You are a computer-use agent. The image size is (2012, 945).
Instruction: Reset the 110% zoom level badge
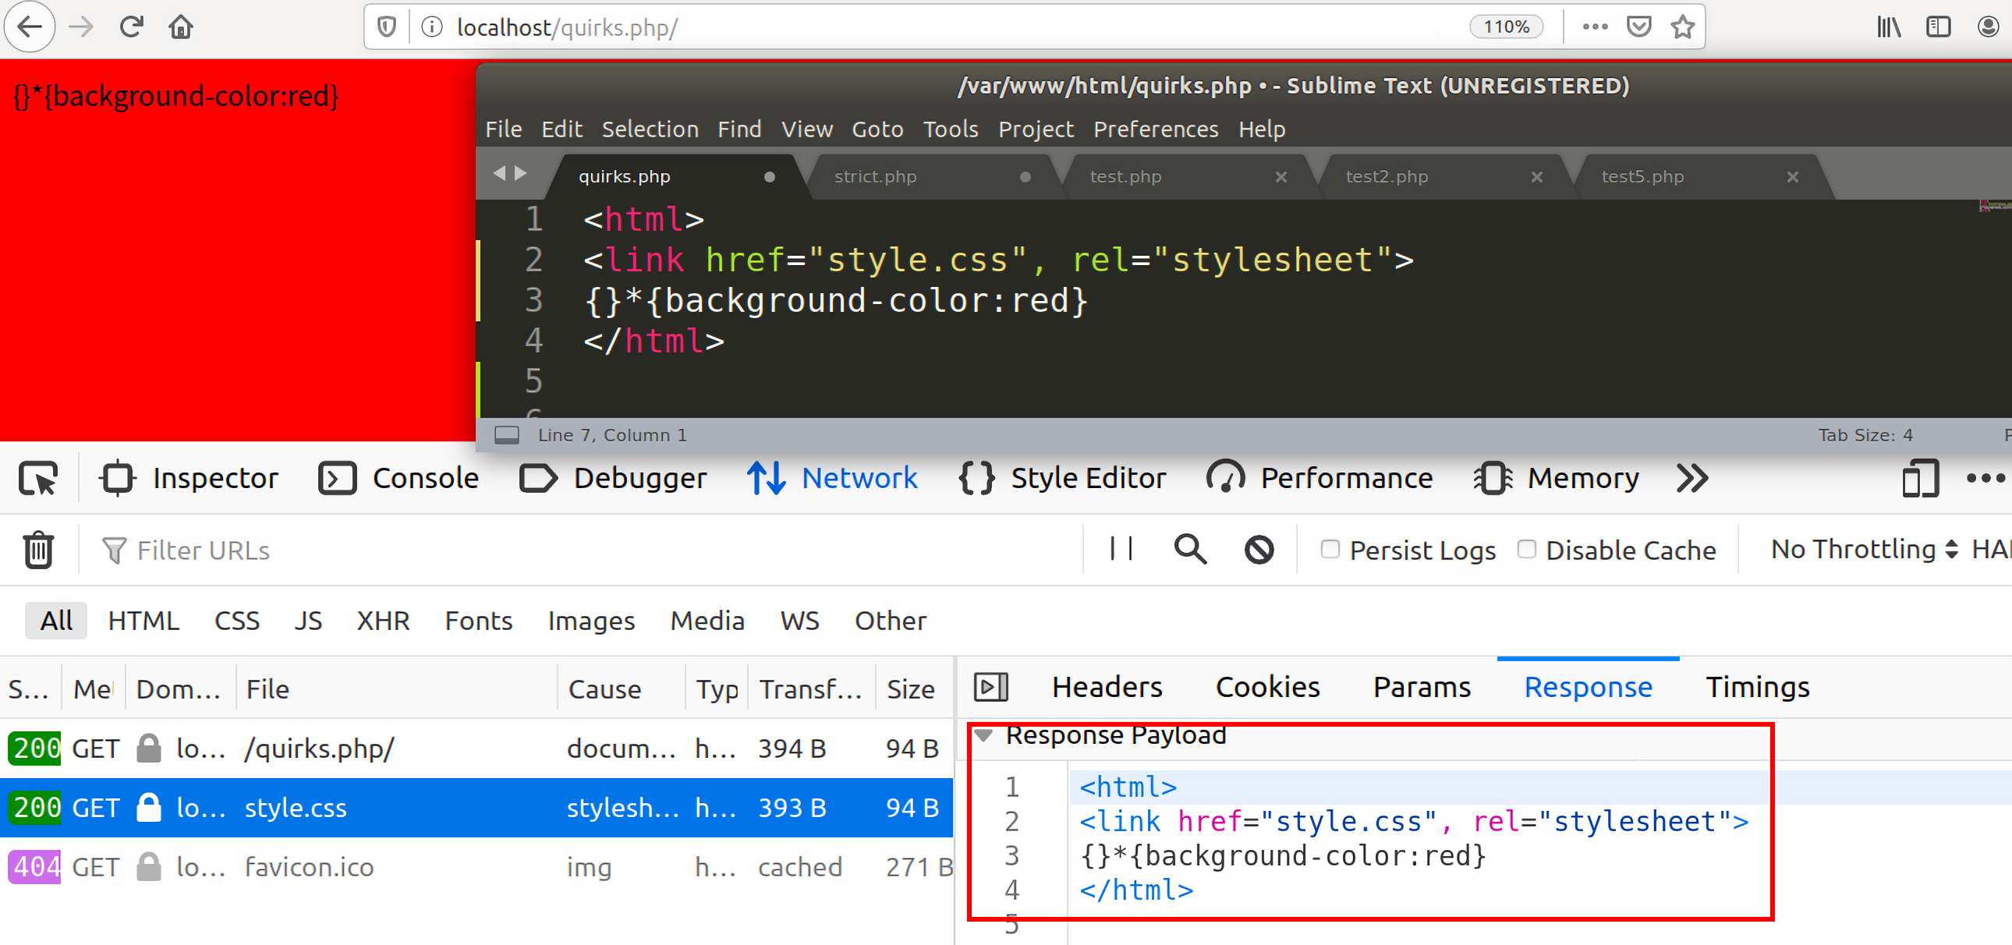coord(1507,27)
